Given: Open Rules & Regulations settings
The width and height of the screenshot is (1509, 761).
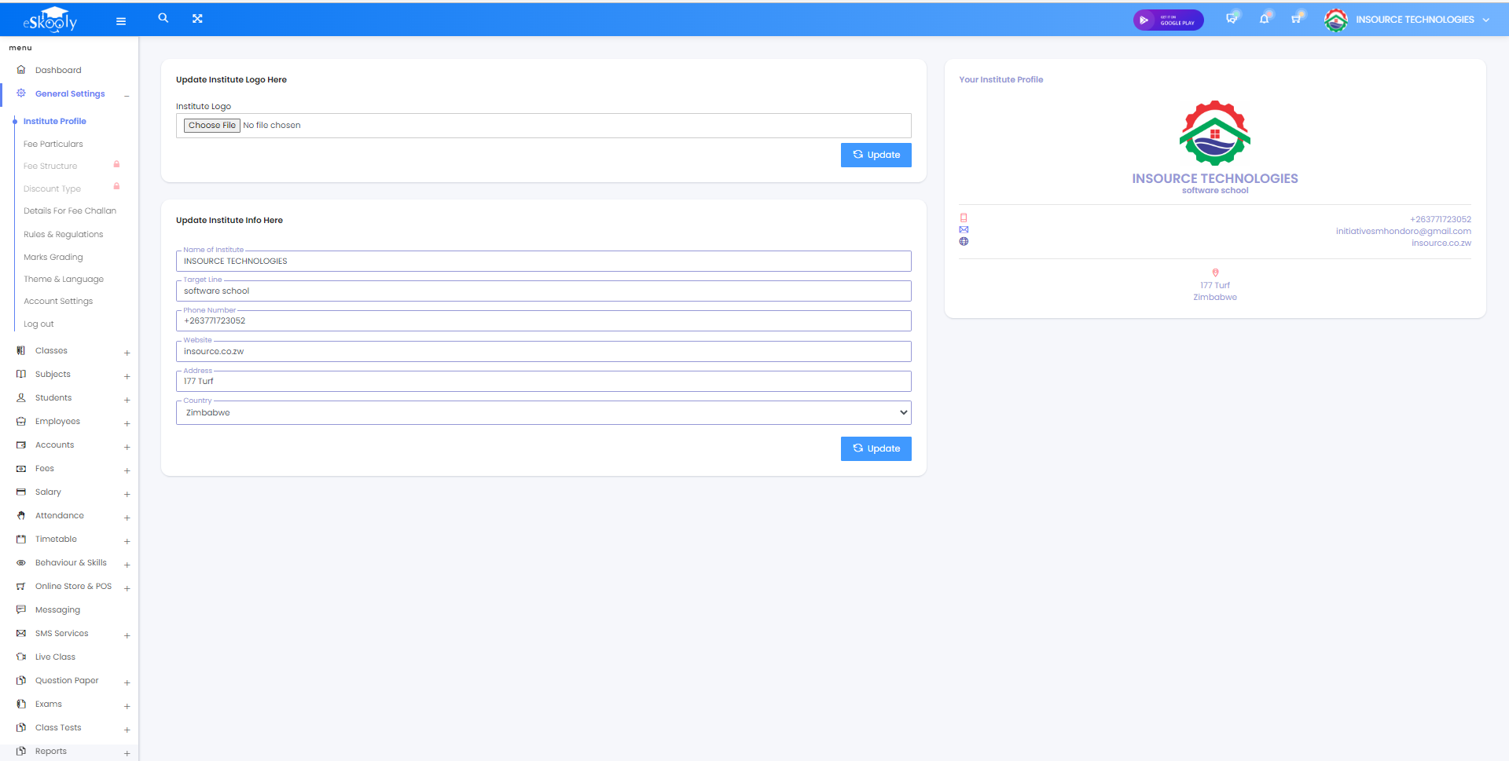Looking at the screenshot, I should point(63,234).
